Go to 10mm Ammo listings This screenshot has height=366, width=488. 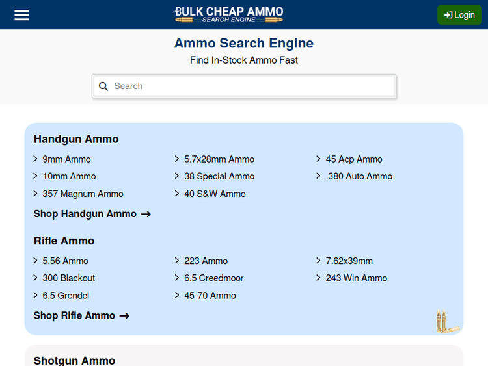[x=69, y=176]
